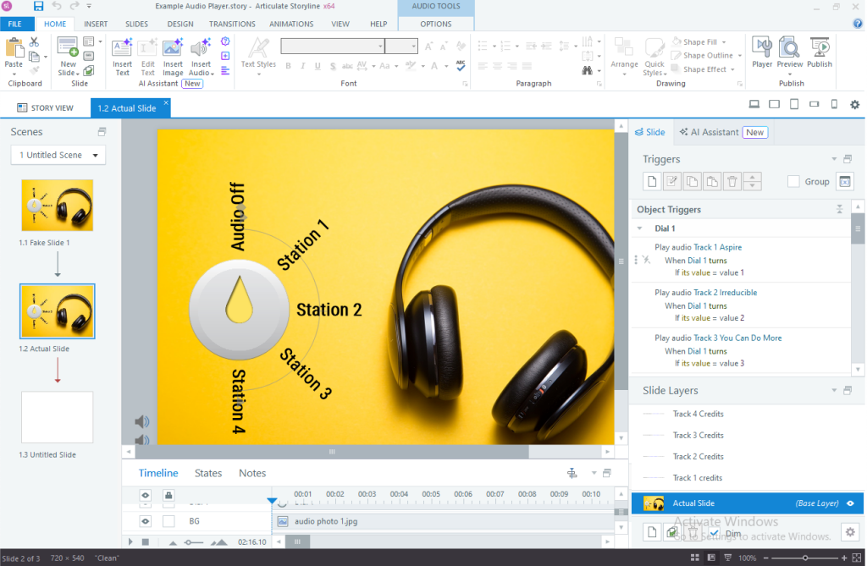867x566 pixels.
Task: Click the timeline alignment icon
Action: (572, 473)
